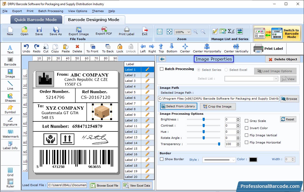The image size is (304, 192).
Task: Click the Selected Image Path field
Action: [219, 99]
